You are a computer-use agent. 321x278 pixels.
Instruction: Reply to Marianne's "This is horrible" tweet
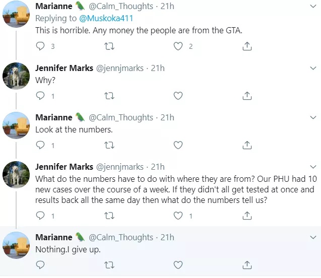(x=41, y=46)
